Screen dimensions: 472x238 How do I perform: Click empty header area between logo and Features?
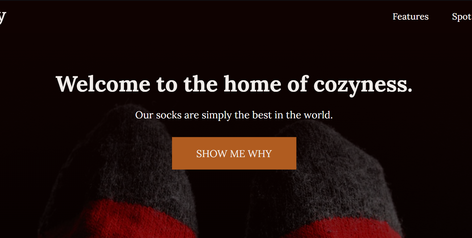tap(199, 17)
